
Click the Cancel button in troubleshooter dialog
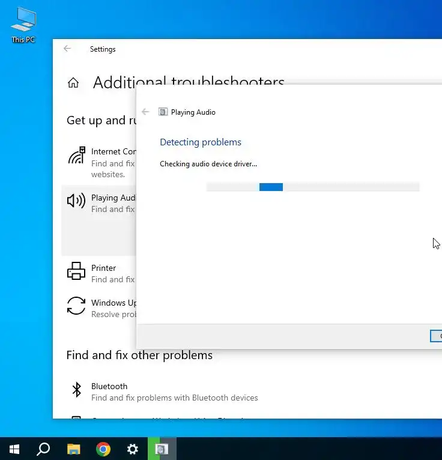436,336
